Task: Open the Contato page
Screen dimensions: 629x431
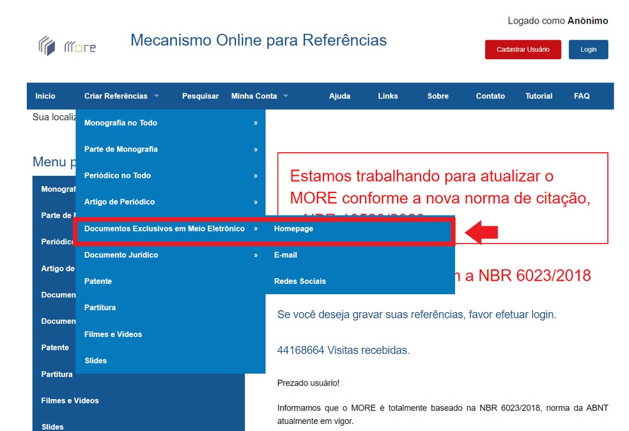Action: (490, 96)
